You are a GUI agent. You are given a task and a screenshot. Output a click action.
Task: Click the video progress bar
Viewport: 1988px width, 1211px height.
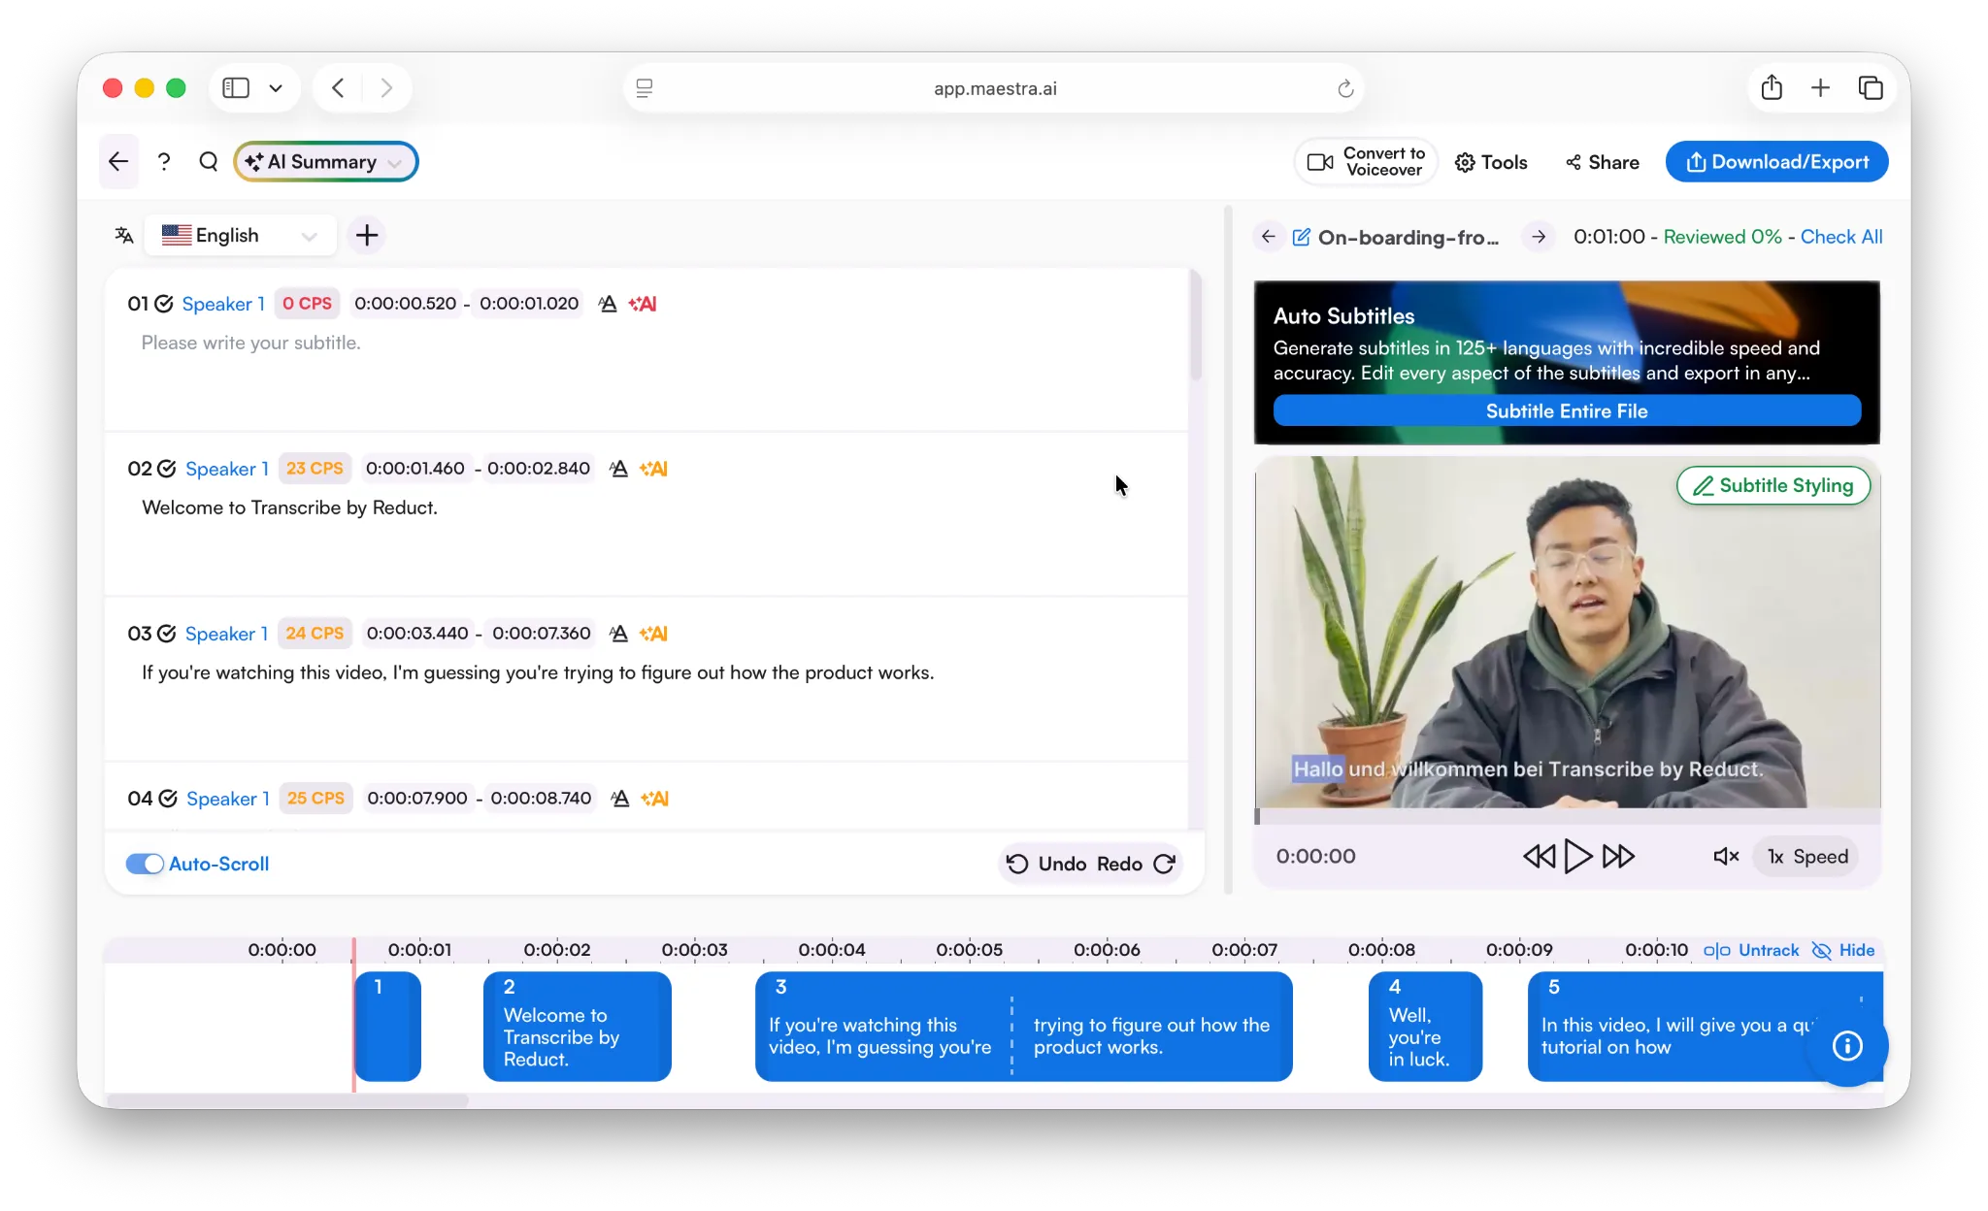pos(1568,817)
